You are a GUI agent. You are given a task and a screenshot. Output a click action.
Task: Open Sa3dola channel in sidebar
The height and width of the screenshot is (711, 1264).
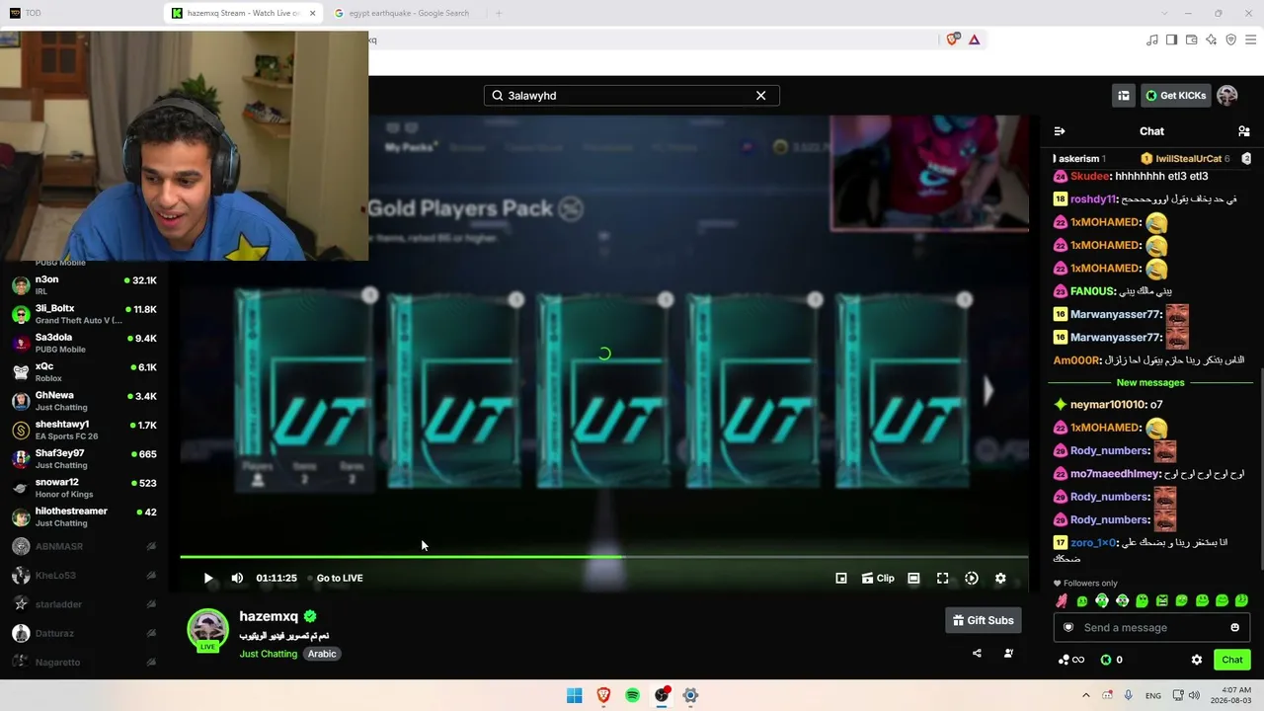84,343
